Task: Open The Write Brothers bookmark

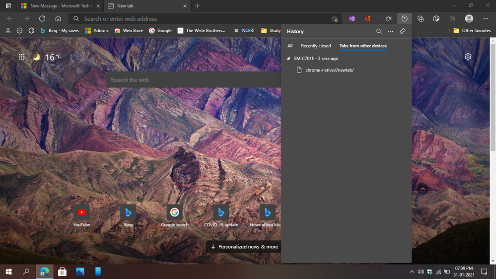Action: click(x=202, y=31)
